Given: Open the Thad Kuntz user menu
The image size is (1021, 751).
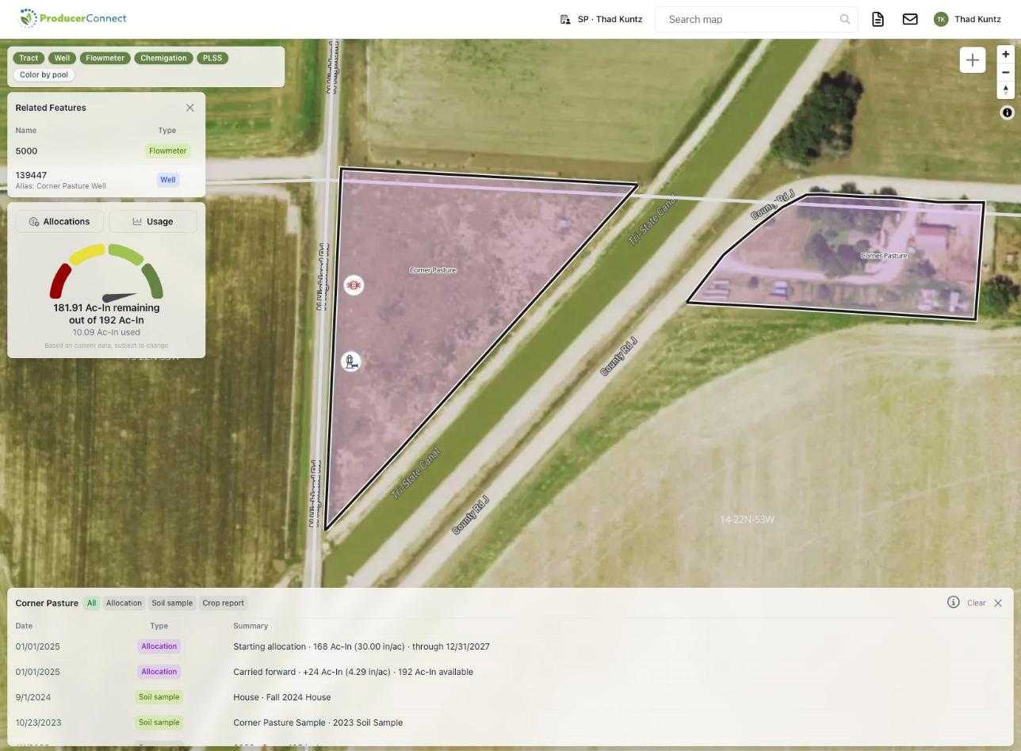Looking at the screenshot, I should [x=967, y=19].
